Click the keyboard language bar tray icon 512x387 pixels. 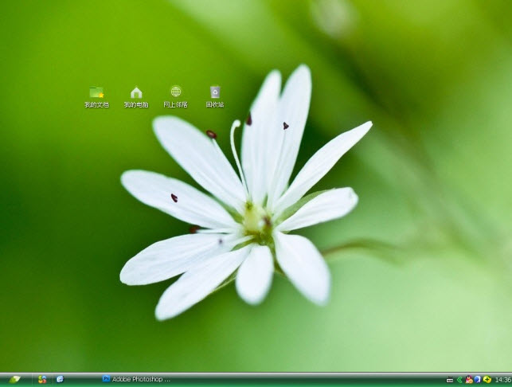[x=450, y=380]
